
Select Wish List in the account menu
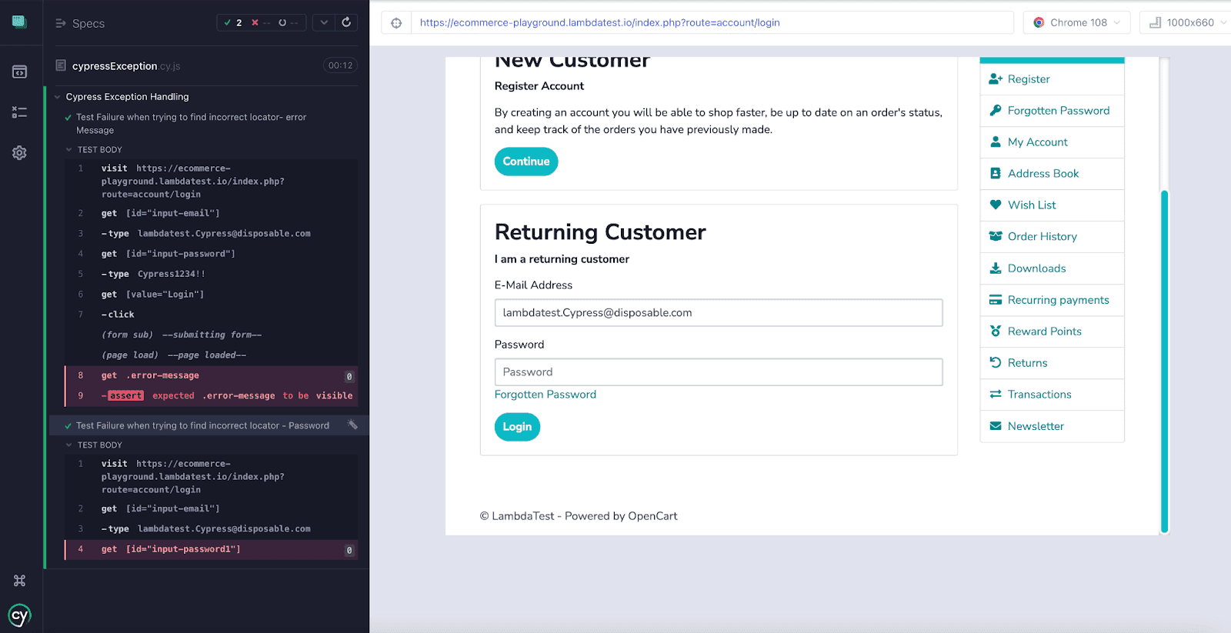tap(1031, 205)
